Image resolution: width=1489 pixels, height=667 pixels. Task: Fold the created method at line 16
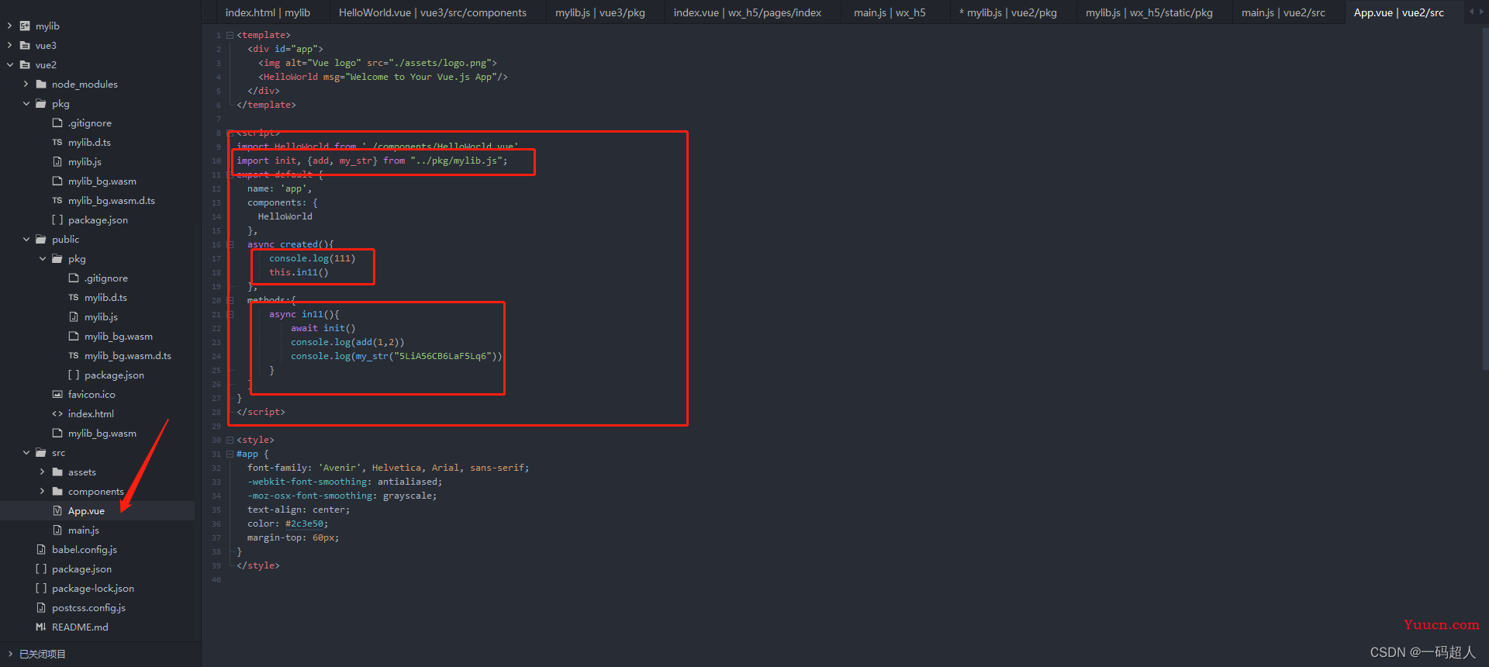point(230,244)
